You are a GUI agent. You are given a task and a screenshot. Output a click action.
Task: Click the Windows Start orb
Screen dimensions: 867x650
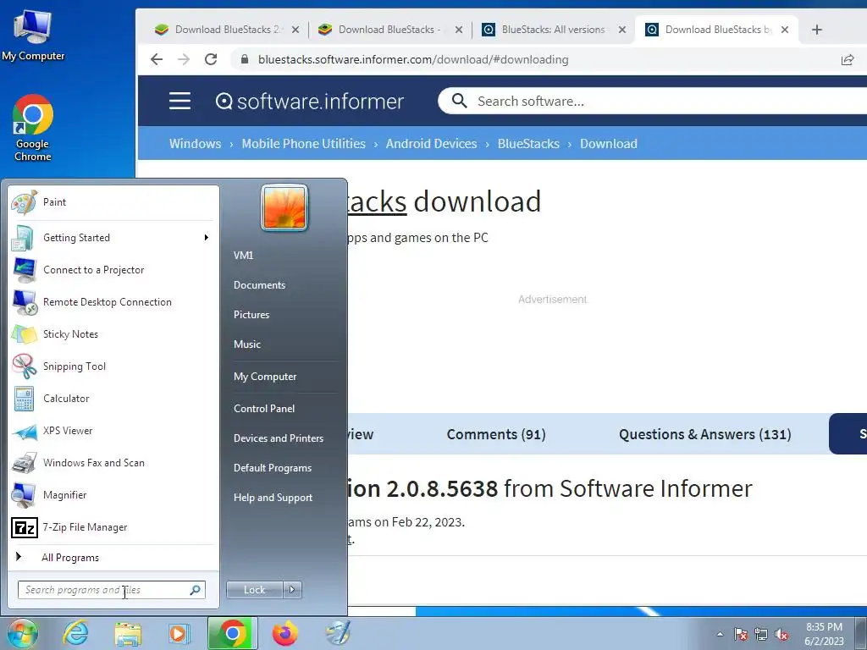[22, 633]
